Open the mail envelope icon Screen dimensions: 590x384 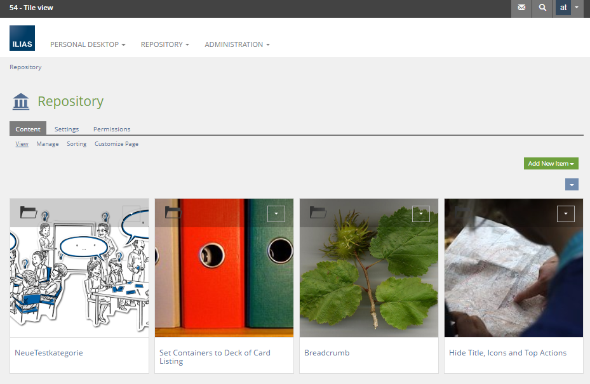(521, 8)
